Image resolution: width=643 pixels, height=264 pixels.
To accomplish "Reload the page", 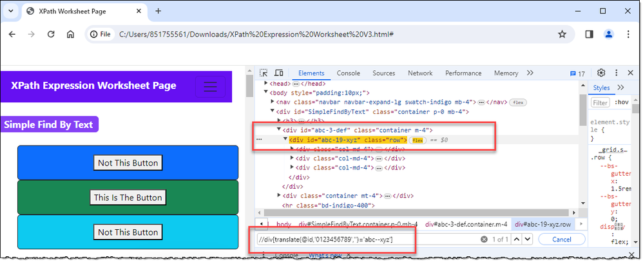I will tap(51, 34).
